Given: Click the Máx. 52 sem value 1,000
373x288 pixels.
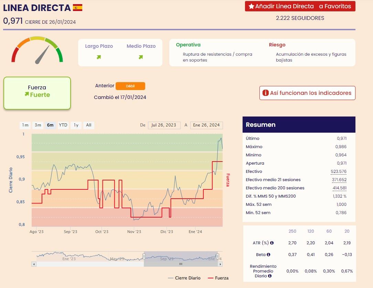Looking at the screenshot, I should coord(342,204).
